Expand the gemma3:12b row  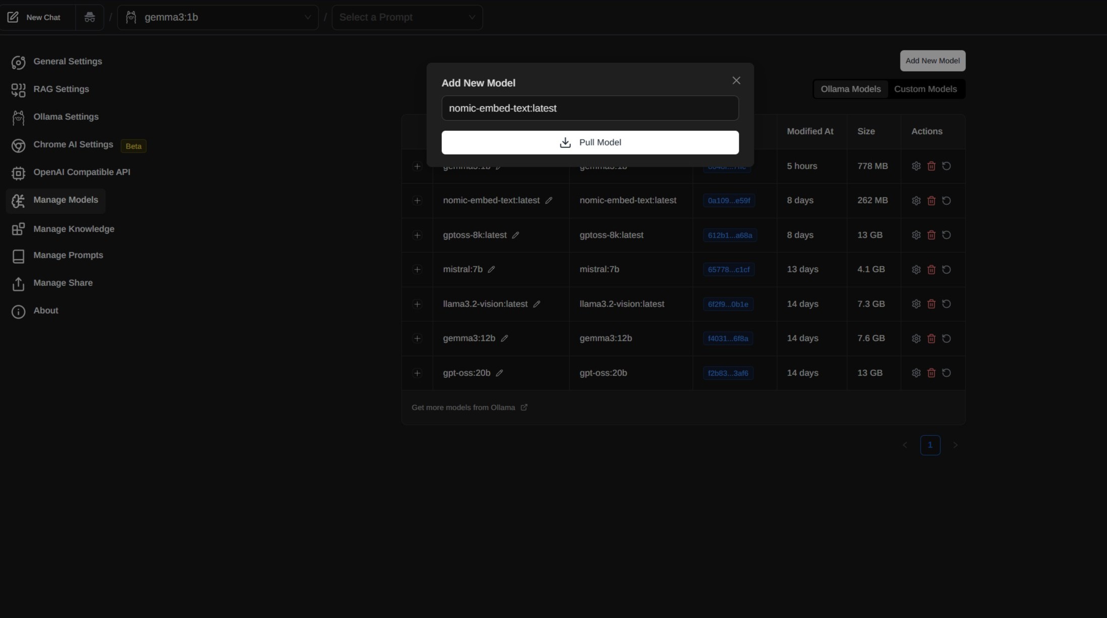click(x=417, y=339)
